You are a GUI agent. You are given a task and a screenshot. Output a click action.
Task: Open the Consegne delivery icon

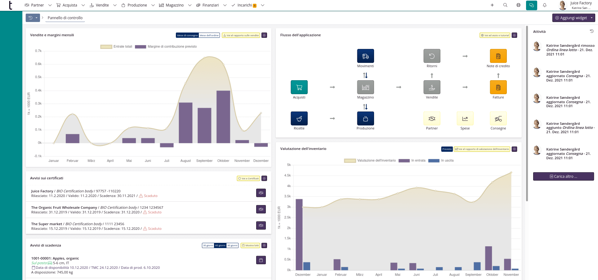tap(498, 119)
